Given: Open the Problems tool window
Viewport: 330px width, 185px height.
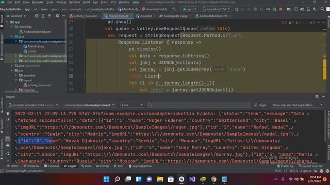Looking at the screenshot, I should coord(31,166).
